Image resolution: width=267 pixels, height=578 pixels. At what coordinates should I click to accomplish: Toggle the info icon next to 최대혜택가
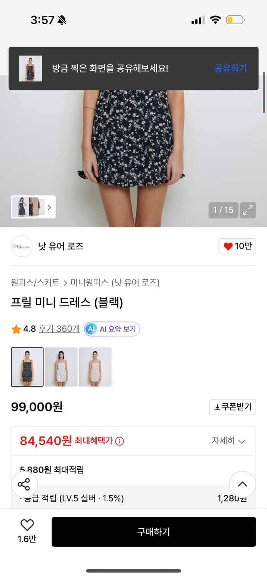point(120,441)
